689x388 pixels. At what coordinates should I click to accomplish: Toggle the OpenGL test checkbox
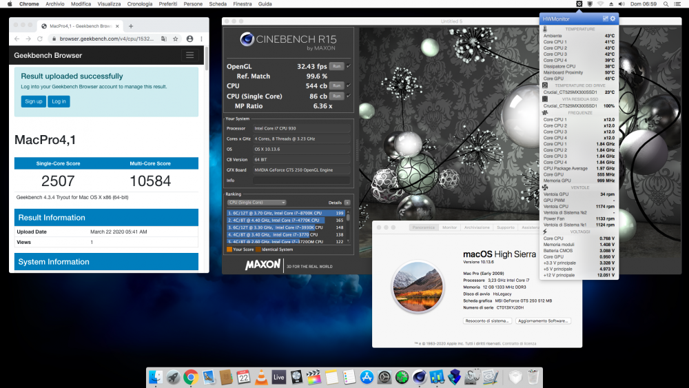(349, 66)
